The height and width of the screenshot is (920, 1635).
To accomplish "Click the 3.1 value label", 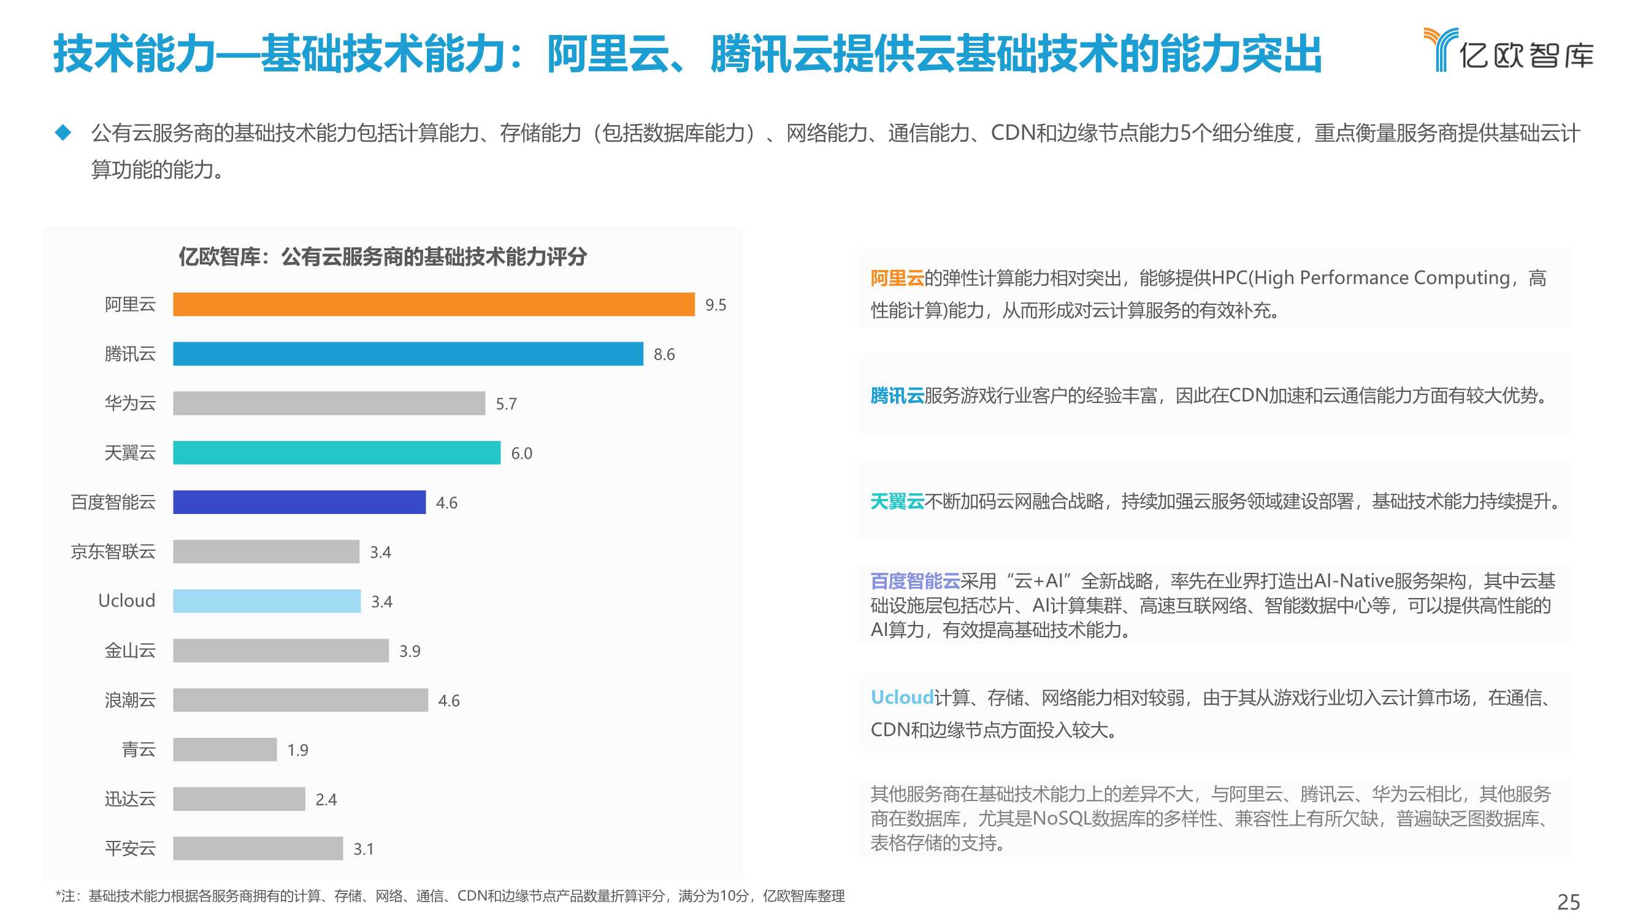I will [363, 850].
